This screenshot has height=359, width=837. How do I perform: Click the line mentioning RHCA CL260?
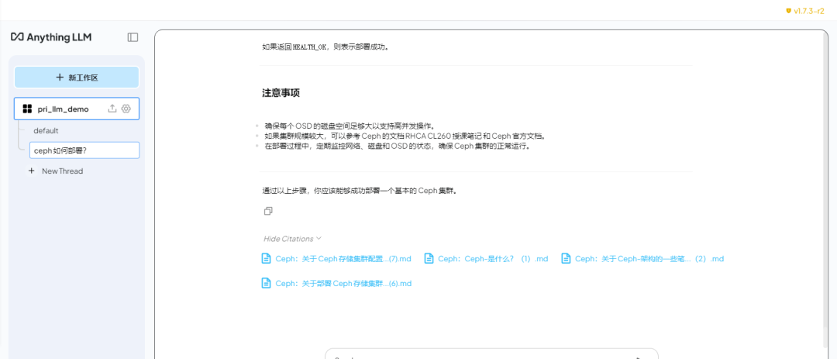click(x=405, y=136)
